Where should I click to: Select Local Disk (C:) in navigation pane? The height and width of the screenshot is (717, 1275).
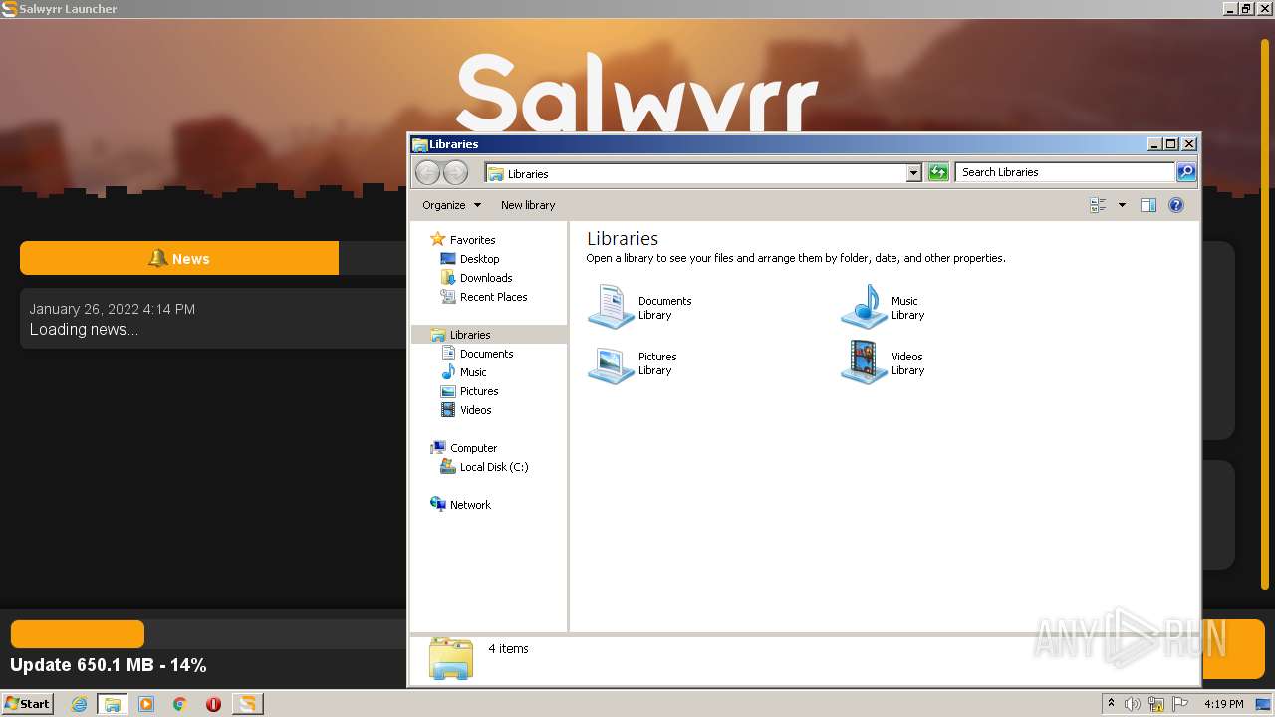coord(493,467)
